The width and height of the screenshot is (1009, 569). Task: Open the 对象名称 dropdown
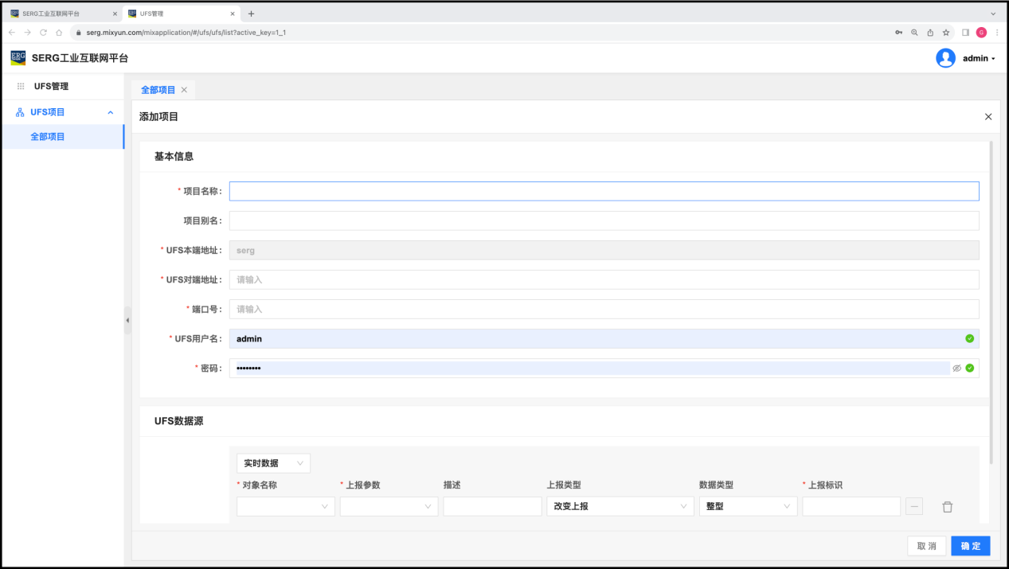point(285,507)
